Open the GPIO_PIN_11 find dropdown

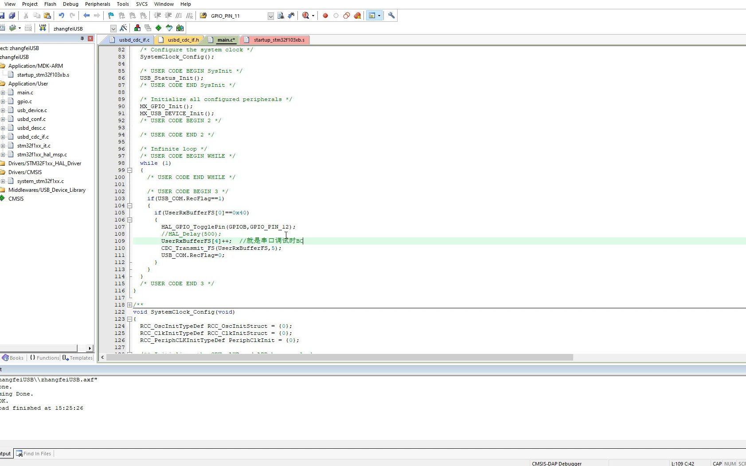(270, 16)
